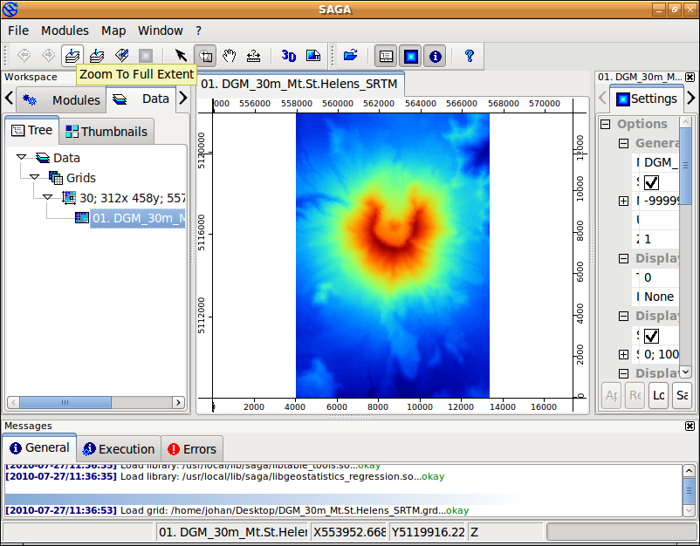Open the Modules menu
The image size is (700, 546).
tap(65, 31)
